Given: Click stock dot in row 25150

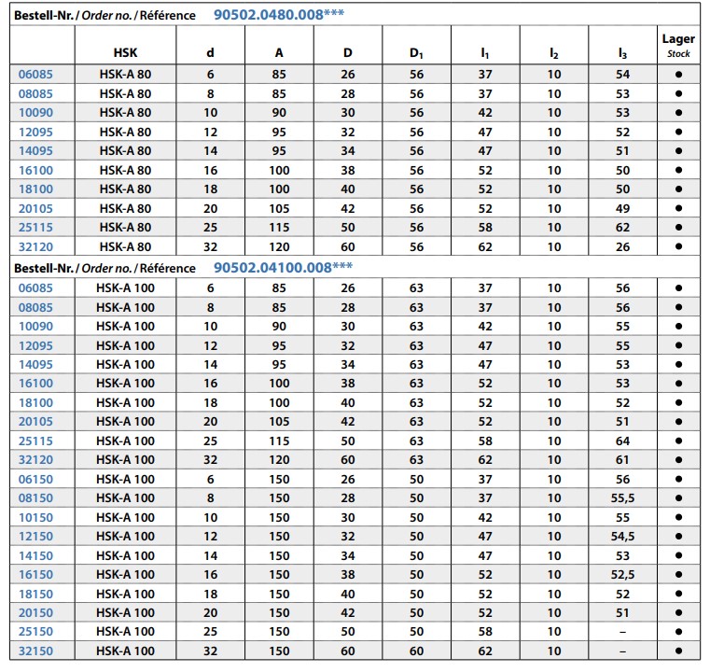Looking at the screenshot, I should pos(678,631).
